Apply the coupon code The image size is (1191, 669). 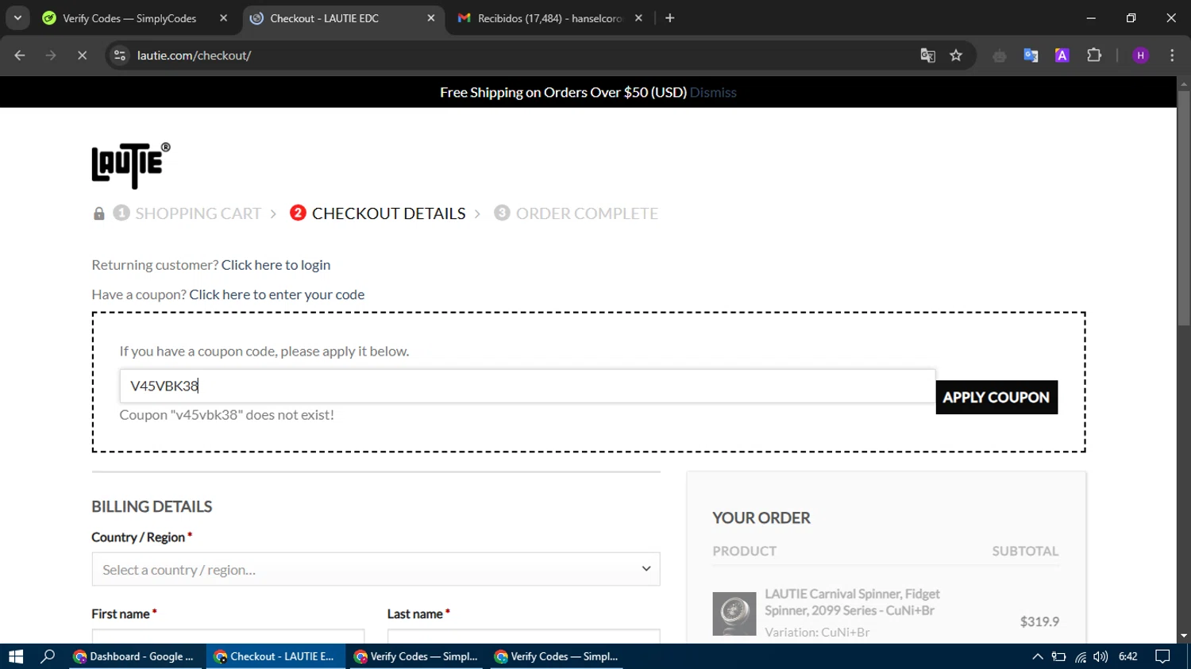(x=996, y=398)
